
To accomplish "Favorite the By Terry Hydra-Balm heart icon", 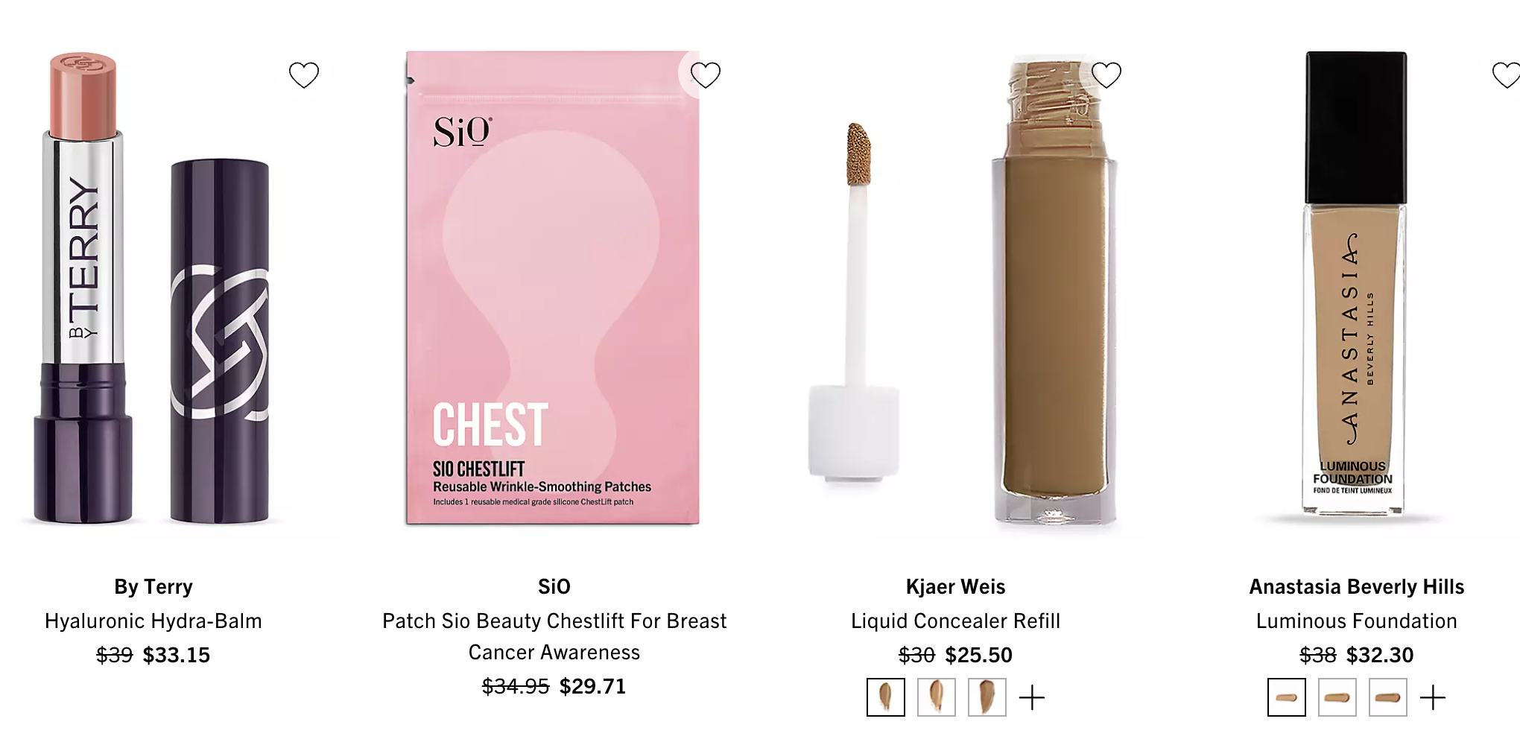I will 304,74.
